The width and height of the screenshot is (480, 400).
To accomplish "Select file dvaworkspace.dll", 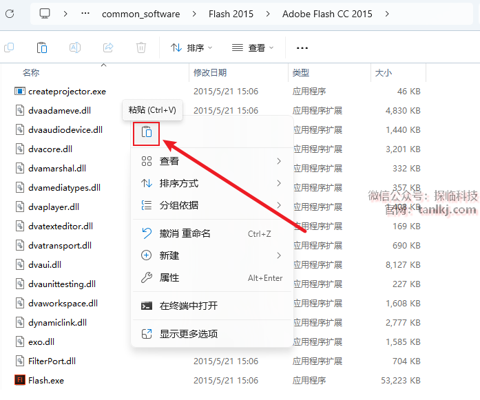I will pos(63,304).
